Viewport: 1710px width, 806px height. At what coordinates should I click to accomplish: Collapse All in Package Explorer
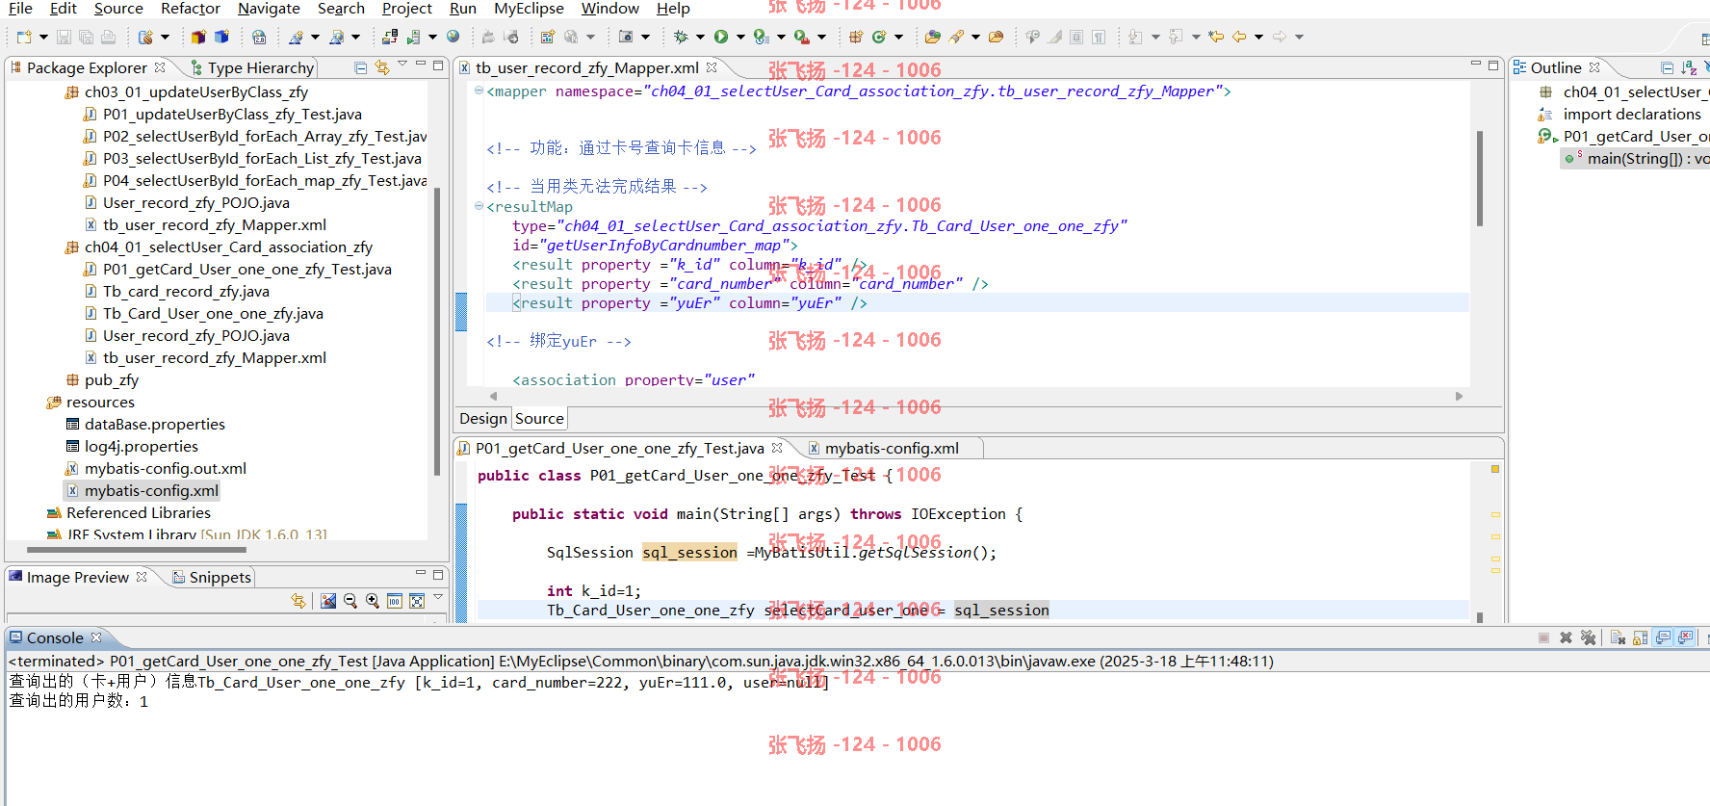click(x=360, y=67)
